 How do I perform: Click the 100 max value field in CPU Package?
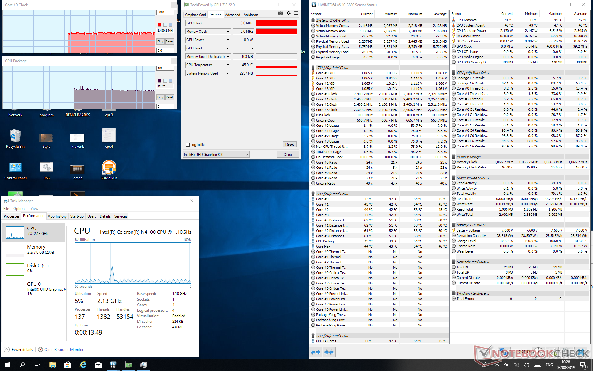pyautogui.click(x=165, y=68)
